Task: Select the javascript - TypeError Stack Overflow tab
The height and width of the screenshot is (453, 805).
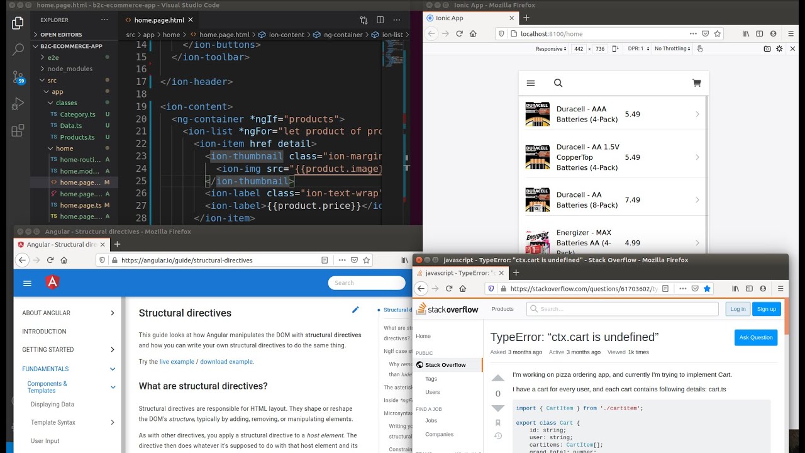Action: point(461,273)
